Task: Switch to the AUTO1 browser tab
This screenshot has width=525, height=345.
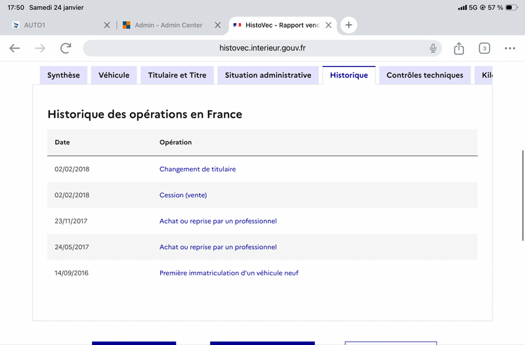Action: point(52,25)
